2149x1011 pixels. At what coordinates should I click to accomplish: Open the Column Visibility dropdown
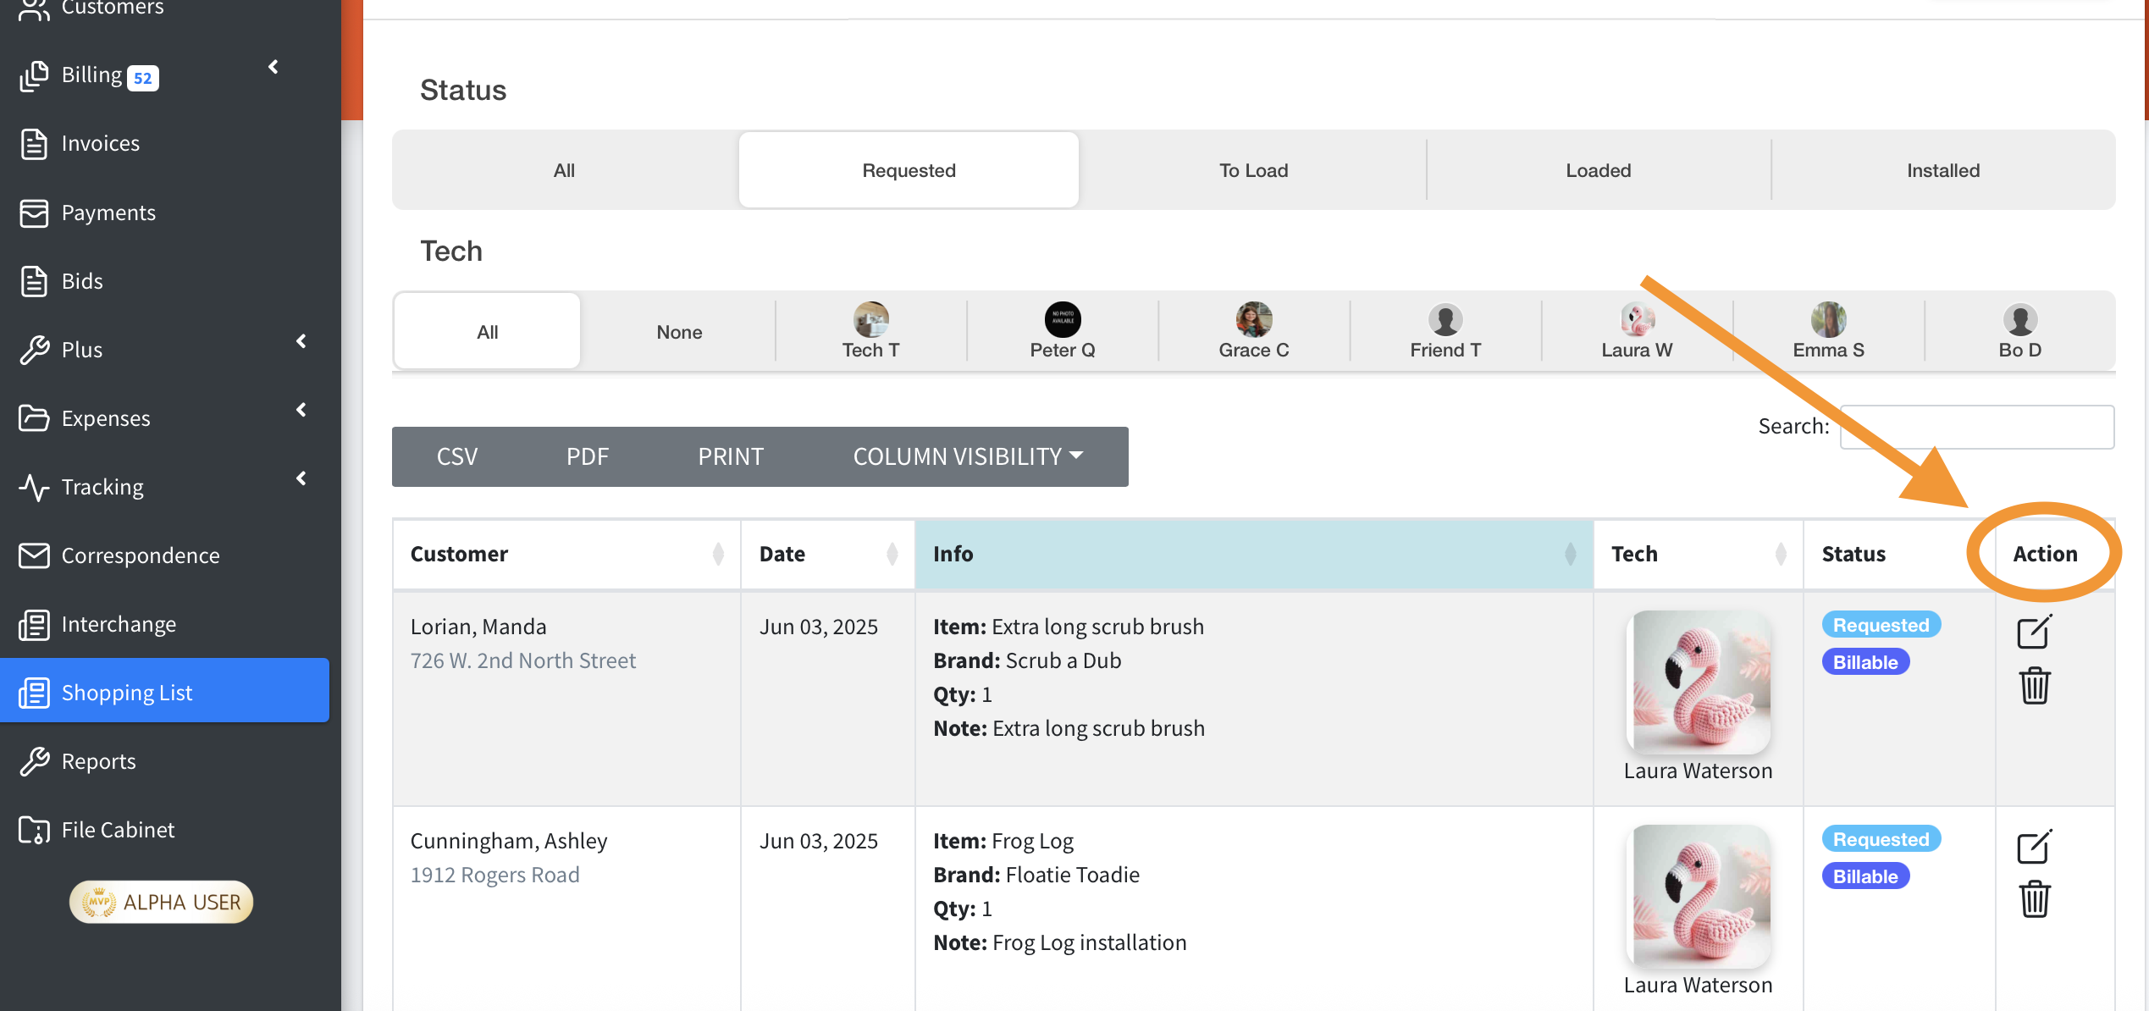(x=968, y=456)
